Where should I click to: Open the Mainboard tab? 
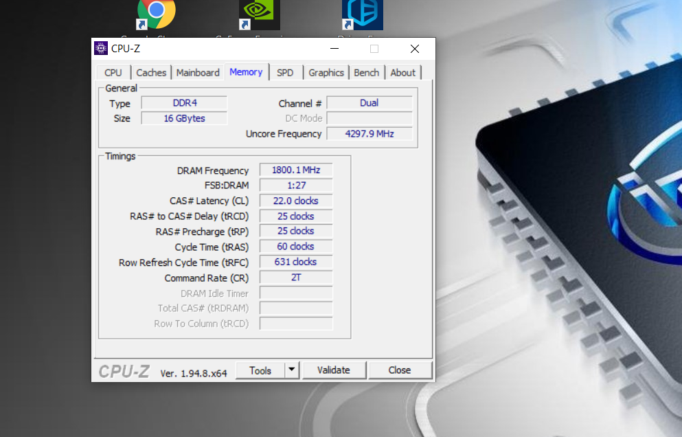pyautogui.click(x=198, y=73)
